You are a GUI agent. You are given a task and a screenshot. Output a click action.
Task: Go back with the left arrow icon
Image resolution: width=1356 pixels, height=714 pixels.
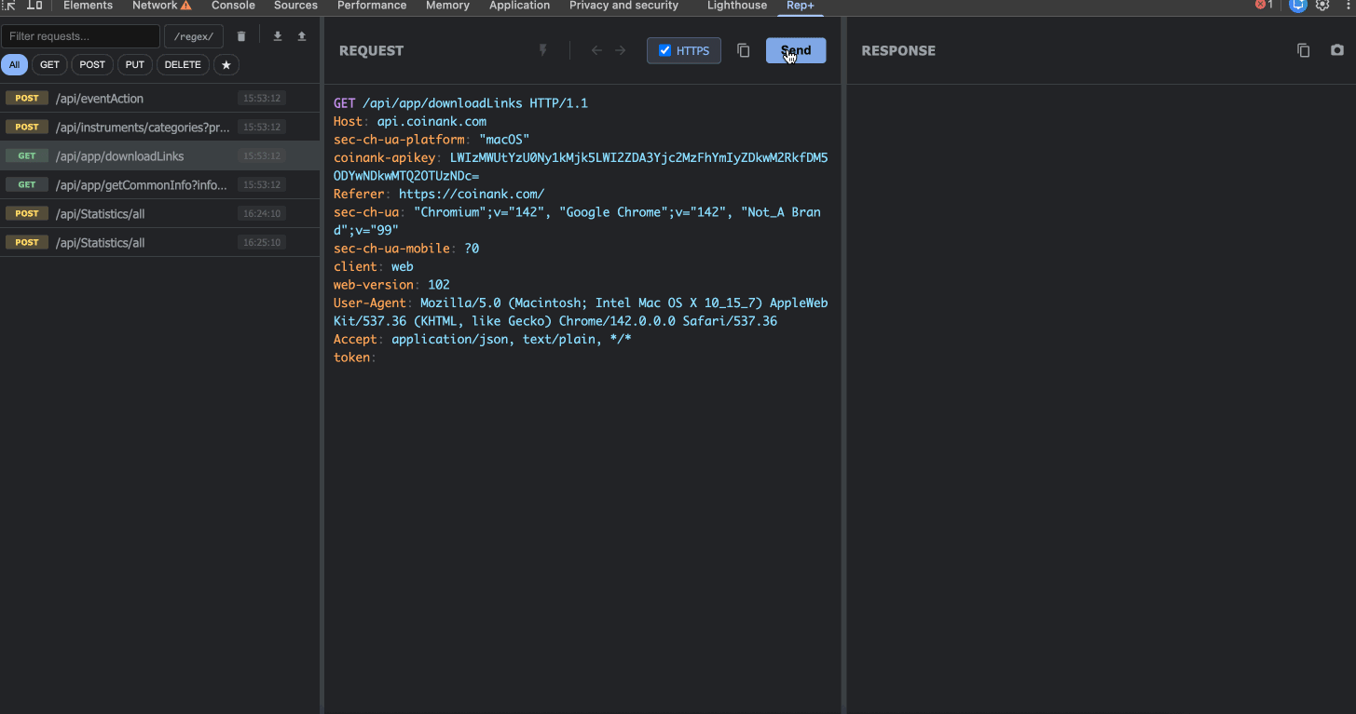point(596,50)
